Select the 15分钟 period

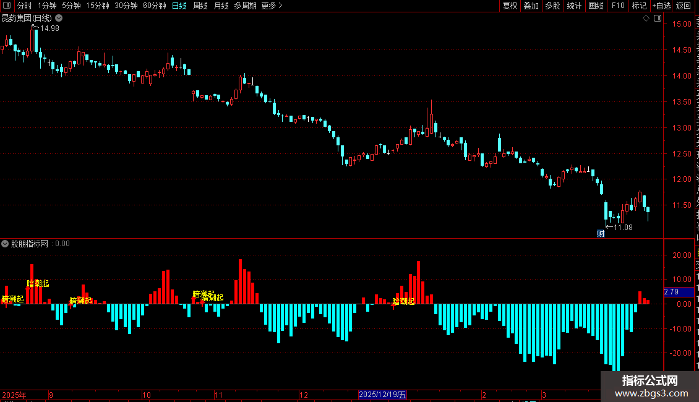(x=97, y=6)
